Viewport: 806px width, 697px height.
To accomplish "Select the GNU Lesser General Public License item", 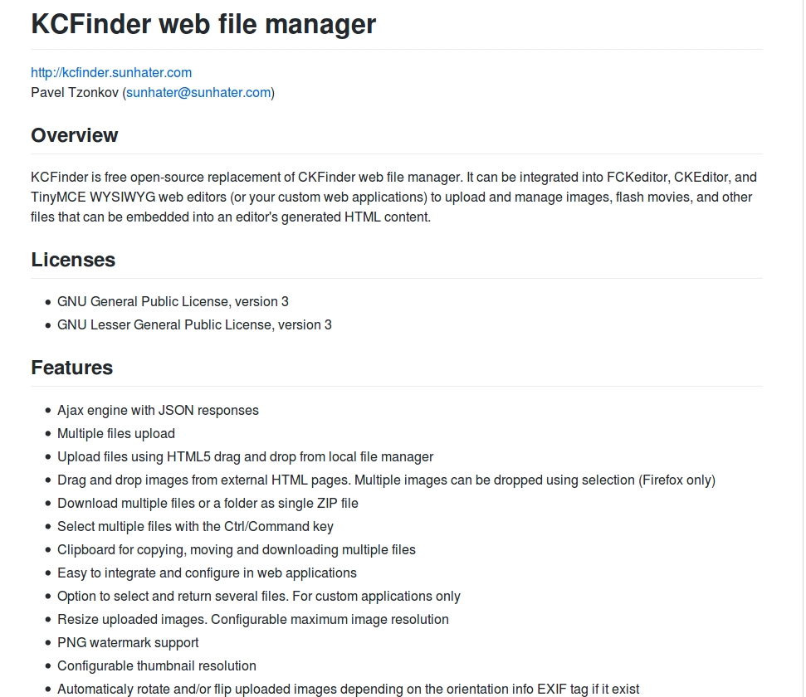I will pyautogui.click(x=194, y=325).
